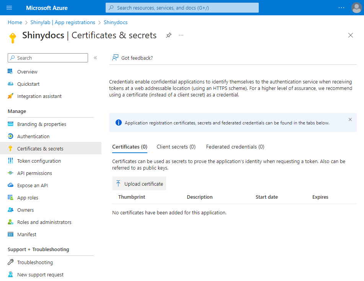Switch to the Client secrets tab
Viewport: 364px width, 281px height.
pyautogui.click(x=176, y=147)
